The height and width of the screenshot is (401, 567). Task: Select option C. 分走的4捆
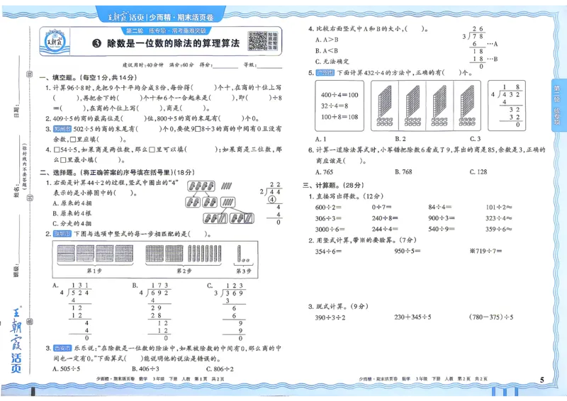(72, 223)
